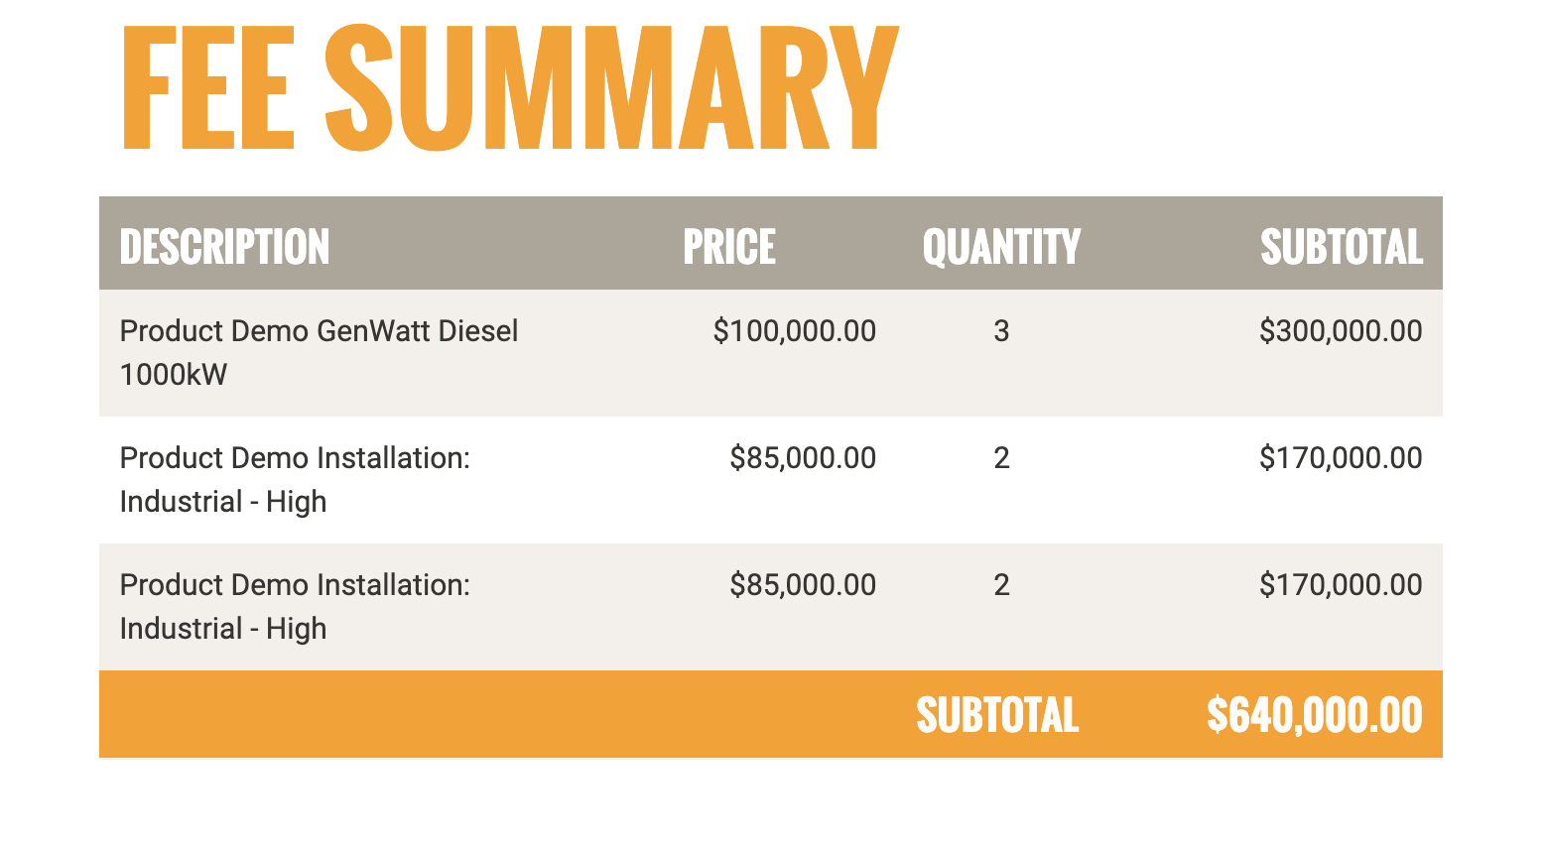Select Product Demo GenWatt Diesel 1000kW description
1548x843 pixels.
319,352
